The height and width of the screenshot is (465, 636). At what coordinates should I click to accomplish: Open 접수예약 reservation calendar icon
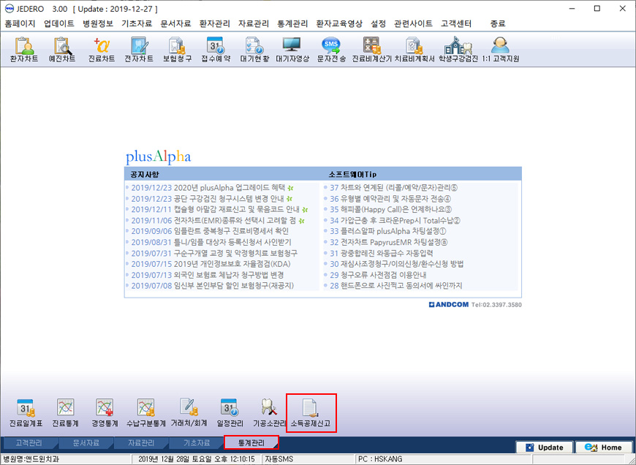click(x=216, y=50)
